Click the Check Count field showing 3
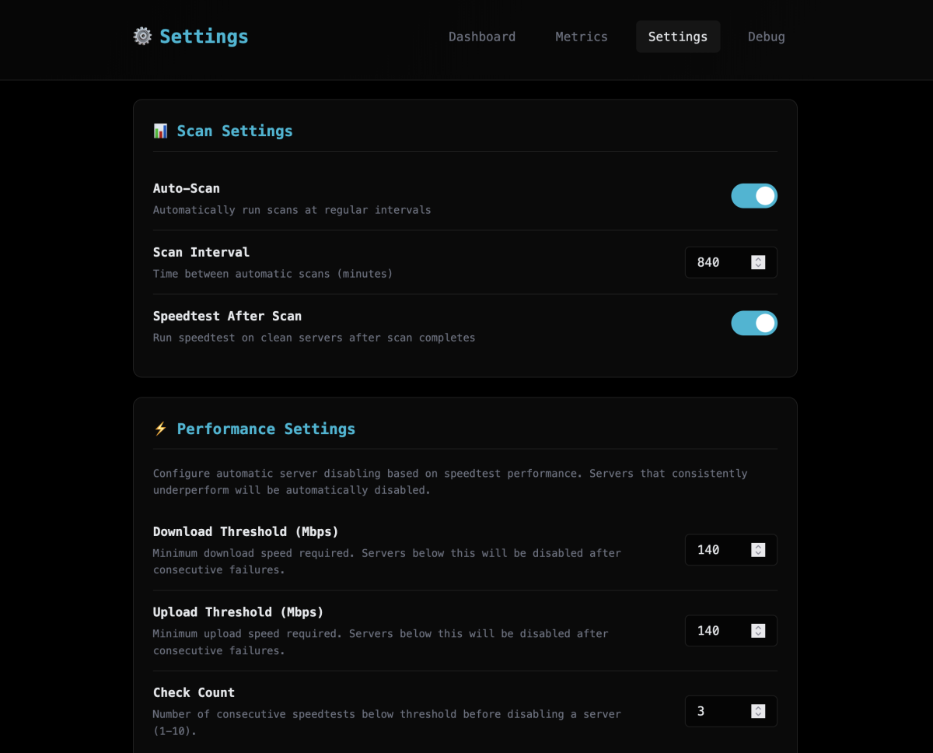This screenshot has width=933, height=753. (x=715, y=712)
